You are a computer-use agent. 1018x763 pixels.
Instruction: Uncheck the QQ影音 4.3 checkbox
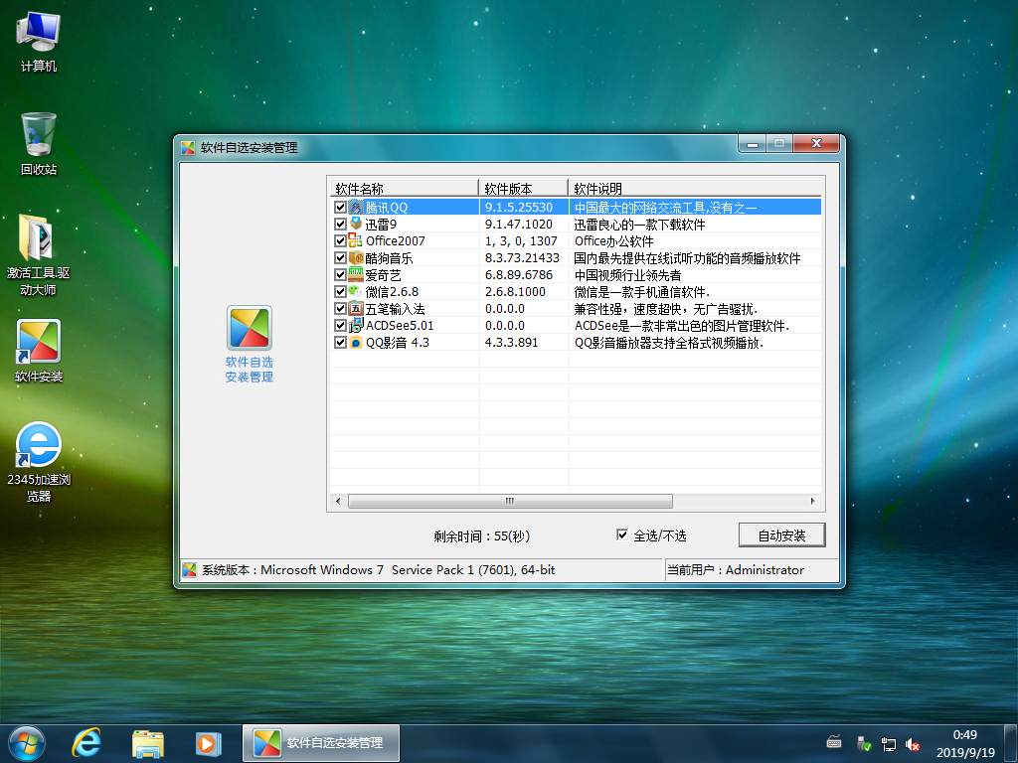tap(340, 342)
